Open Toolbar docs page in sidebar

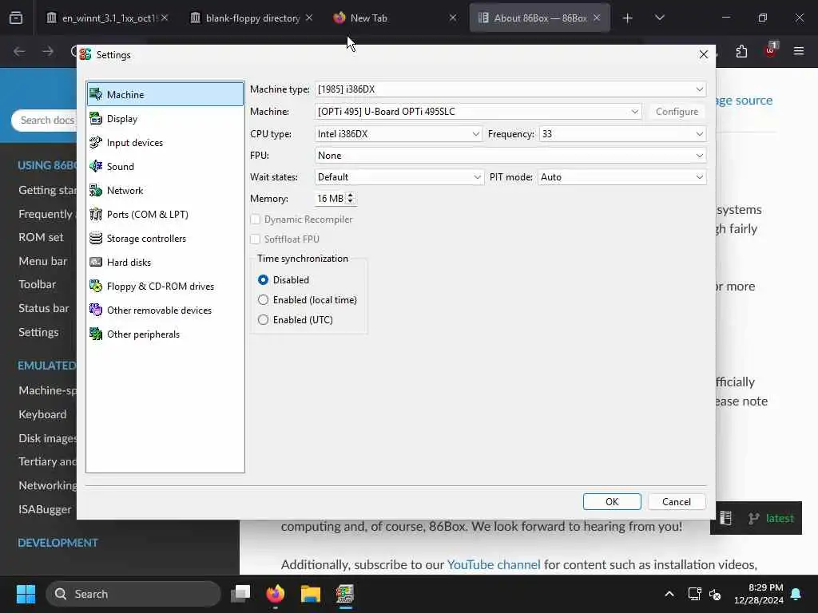click(37, 284)
